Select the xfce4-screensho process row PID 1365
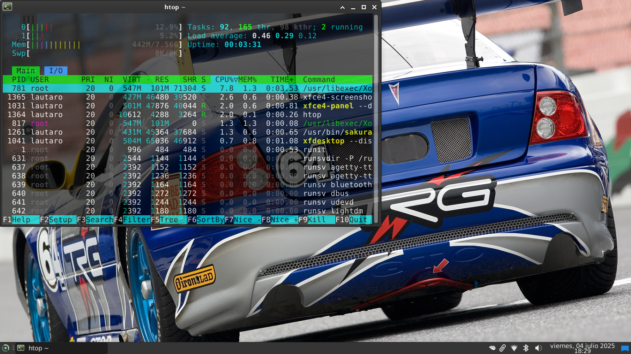The image size is (631, 354). 188,97
